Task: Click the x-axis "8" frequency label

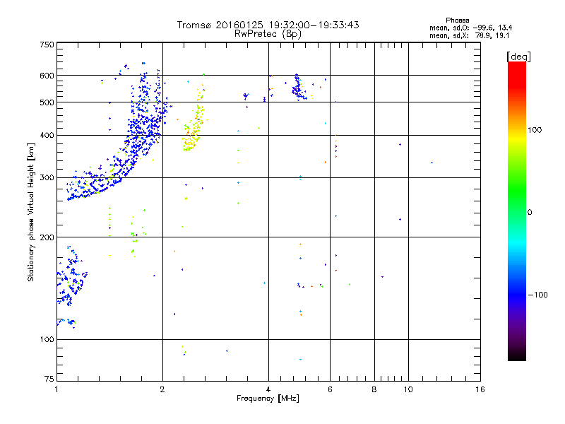Action: pos(374,389)
